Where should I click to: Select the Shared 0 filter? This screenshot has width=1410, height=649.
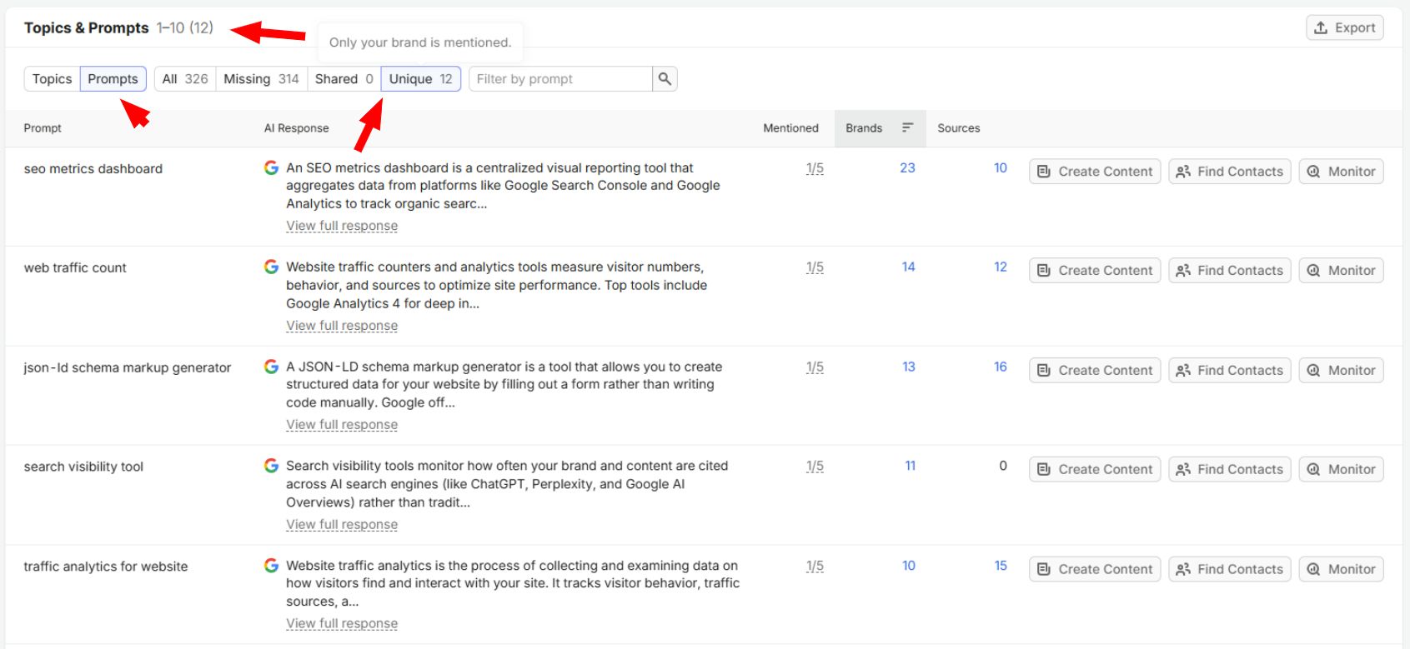point(344,79)
